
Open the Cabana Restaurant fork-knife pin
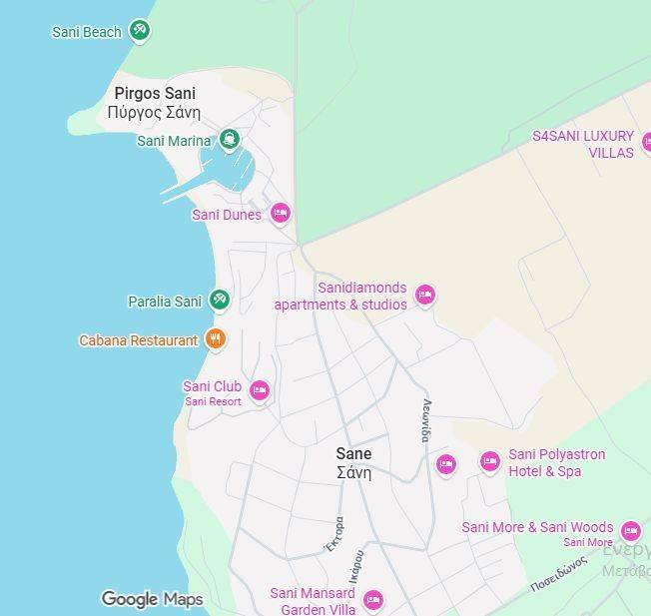click(x=215, y=339)
